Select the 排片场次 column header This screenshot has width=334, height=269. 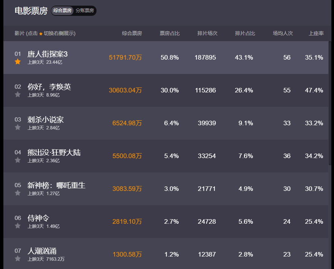pos(207,33)
